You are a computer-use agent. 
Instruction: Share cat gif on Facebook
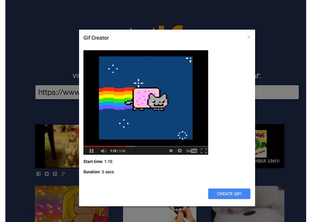pos(39,174)
